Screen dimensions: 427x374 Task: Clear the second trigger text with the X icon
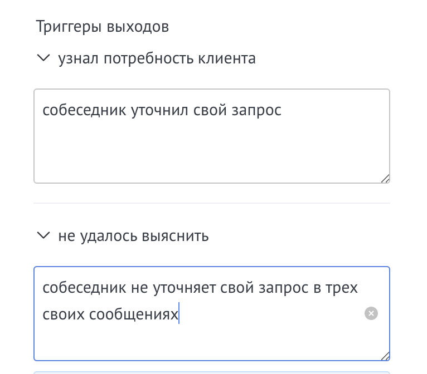[371, 313]
